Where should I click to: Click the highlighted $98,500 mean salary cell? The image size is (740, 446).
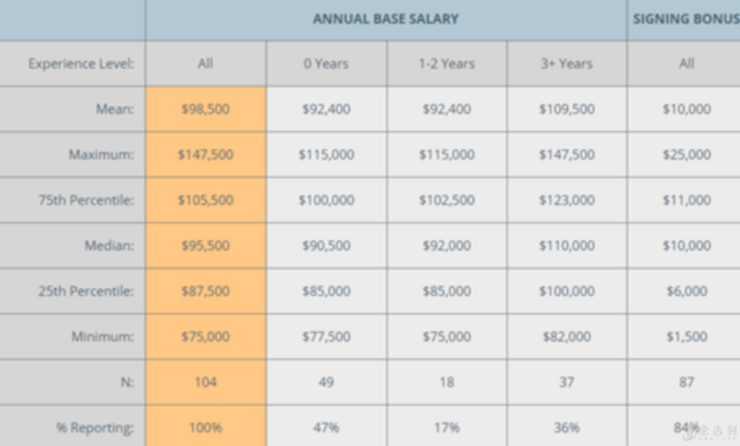point(205,109)
